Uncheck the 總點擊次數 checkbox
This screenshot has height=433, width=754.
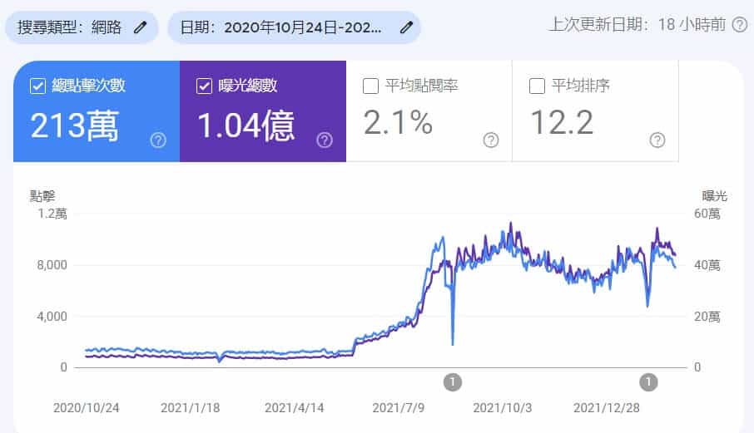click(x=38, y=86)
